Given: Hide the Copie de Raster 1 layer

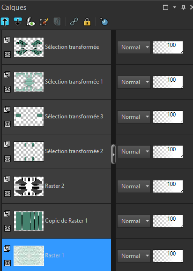Looking at the screenshot, I should (7, 228).
